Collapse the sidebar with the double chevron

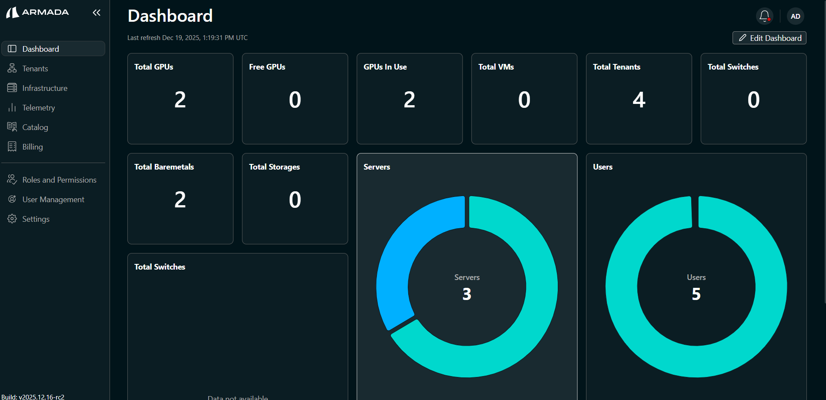click(96, 13)
